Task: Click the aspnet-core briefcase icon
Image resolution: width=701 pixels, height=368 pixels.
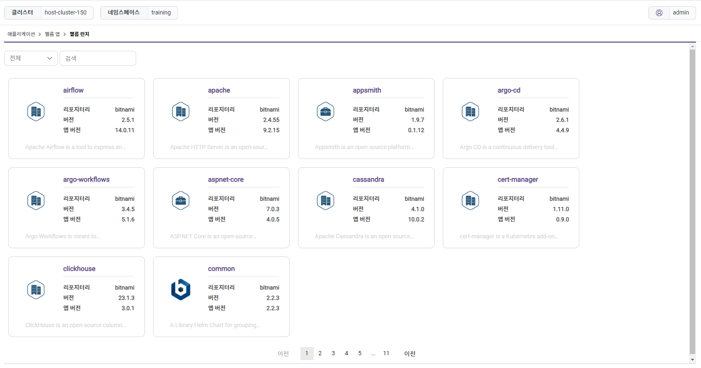Action: tap(181, 201)
